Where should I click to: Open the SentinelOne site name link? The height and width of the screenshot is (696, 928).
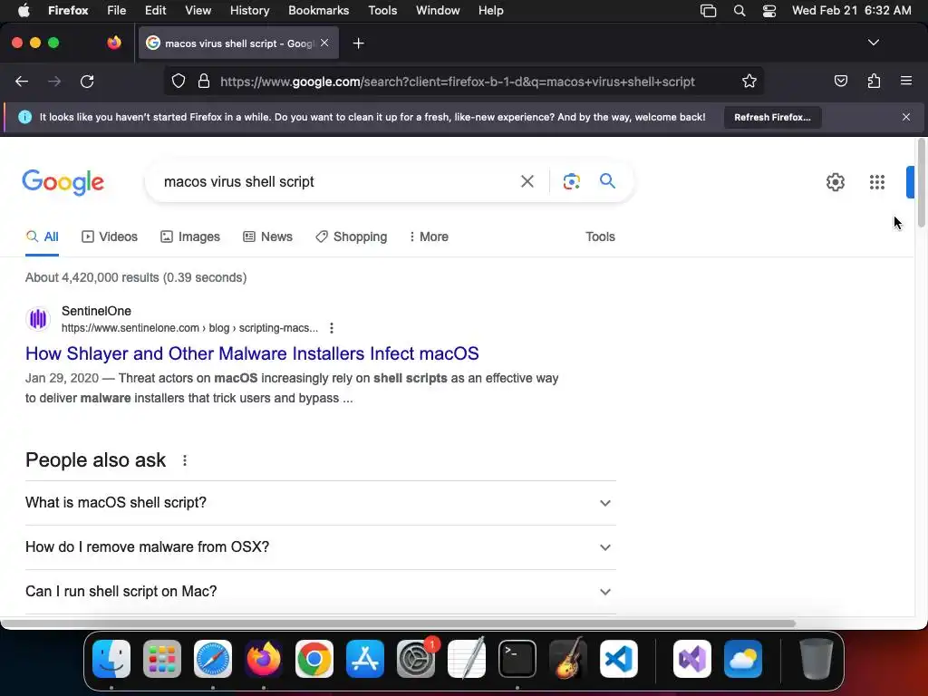(96, 311)
